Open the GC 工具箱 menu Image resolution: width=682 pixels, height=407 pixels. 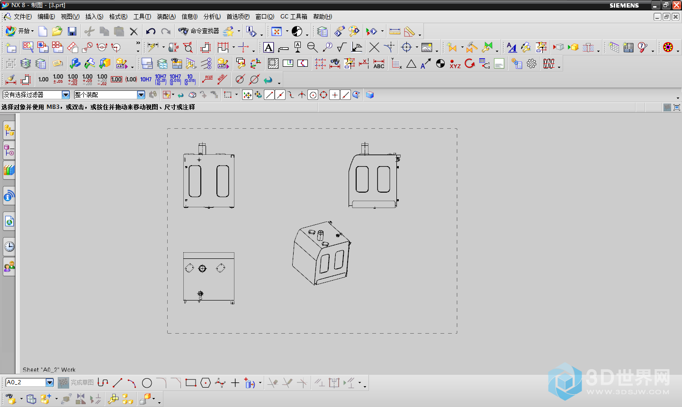pos(294,17)
